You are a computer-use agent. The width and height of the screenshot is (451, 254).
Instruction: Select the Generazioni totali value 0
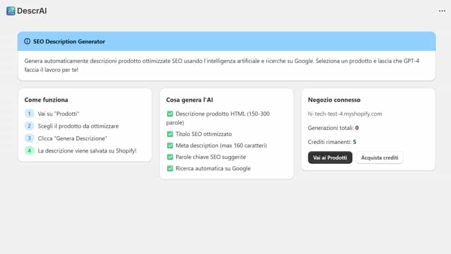coord(357,128)
